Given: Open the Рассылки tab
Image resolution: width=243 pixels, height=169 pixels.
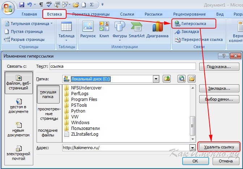Looking at the screenshot, I should pos(153,14).
